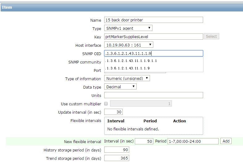This screenshot has width=243, height=162.
Task: Click the History storage period field showing 90
Action: (117, 150)
